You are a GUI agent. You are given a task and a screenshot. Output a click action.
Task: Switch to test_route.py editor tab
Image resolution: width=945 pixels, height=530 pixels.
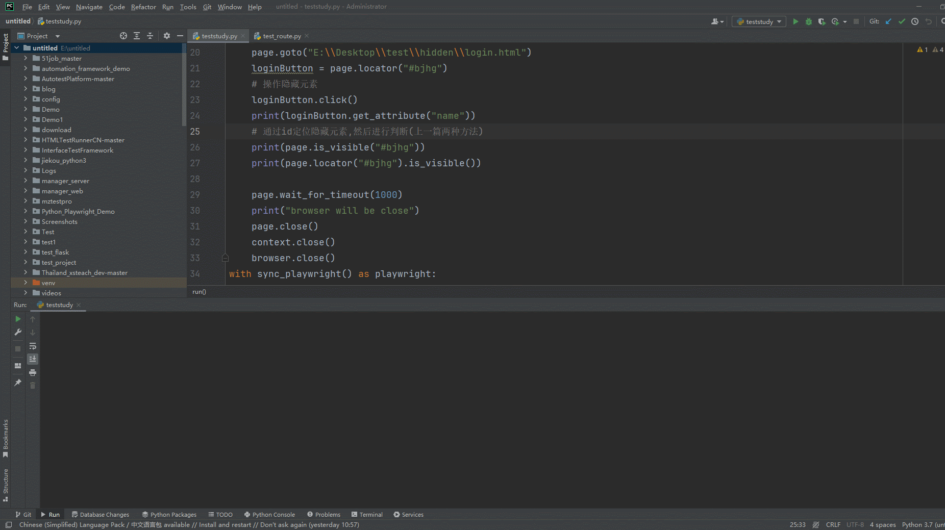(281, 36)
